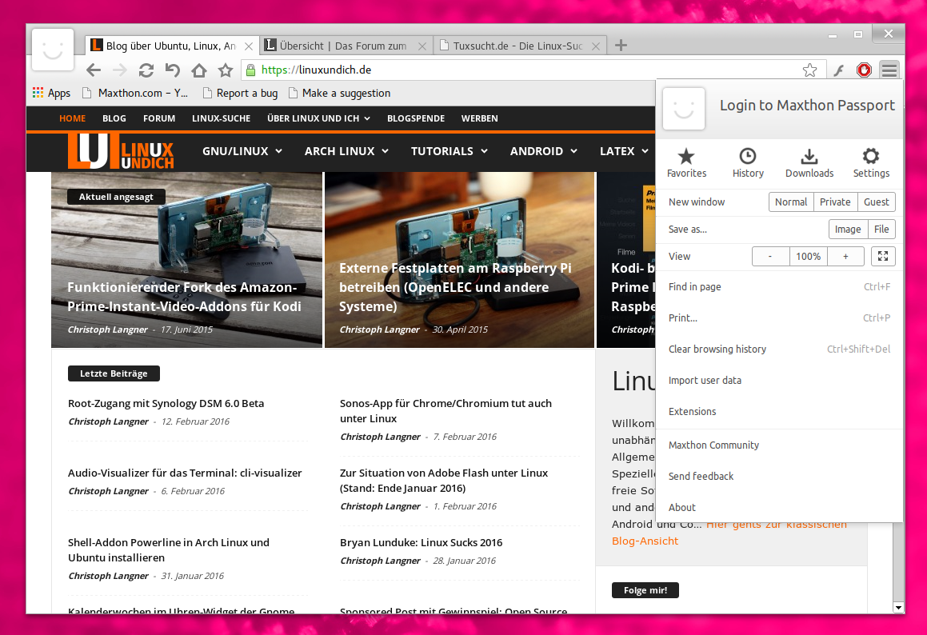Open Make a suggestion bookmark
This screenshot has width=927, height=635.
point(339,93)
